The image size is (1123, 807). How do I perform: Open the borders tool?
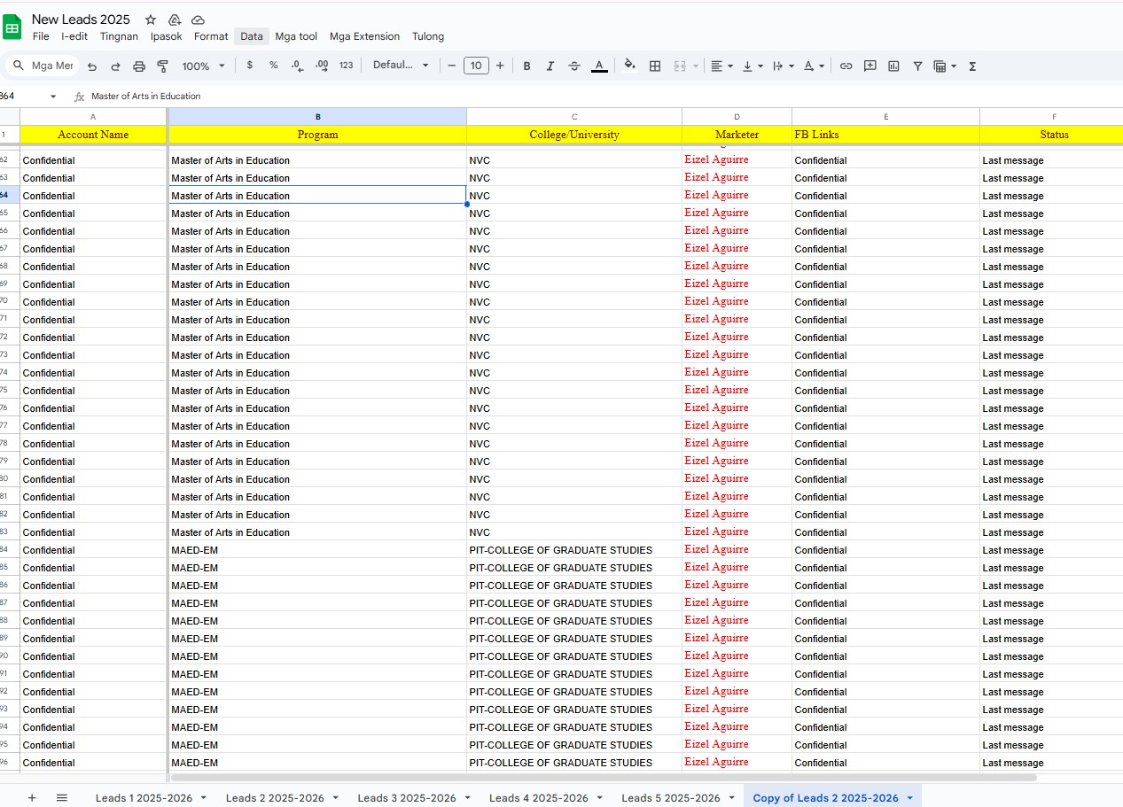655,66
